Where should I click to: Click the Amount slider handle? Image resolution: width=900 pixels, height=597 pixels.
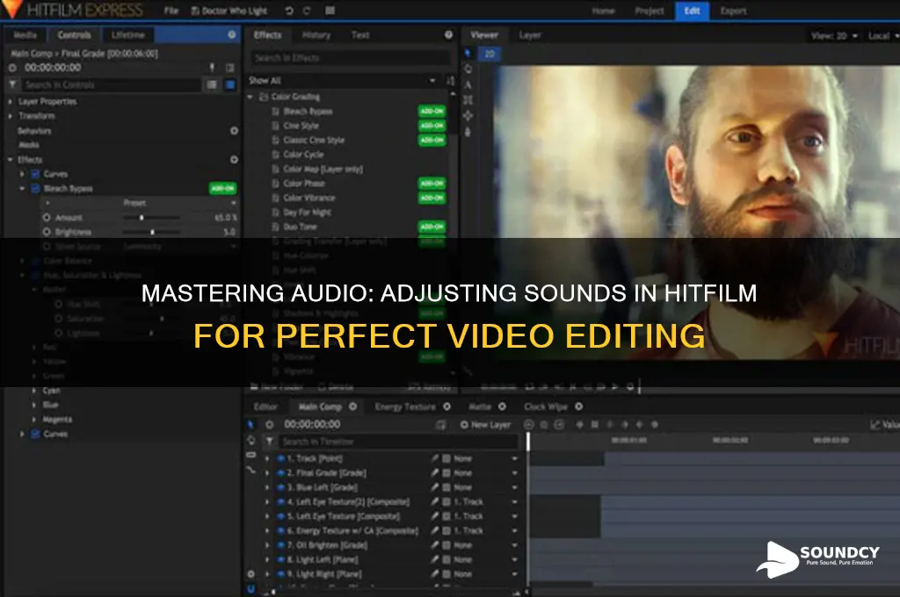(142, 218)
